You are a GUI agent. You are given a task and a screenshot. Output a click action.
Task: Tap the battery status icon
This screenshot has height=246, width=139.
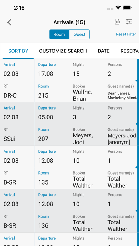(x=127, y=7)
